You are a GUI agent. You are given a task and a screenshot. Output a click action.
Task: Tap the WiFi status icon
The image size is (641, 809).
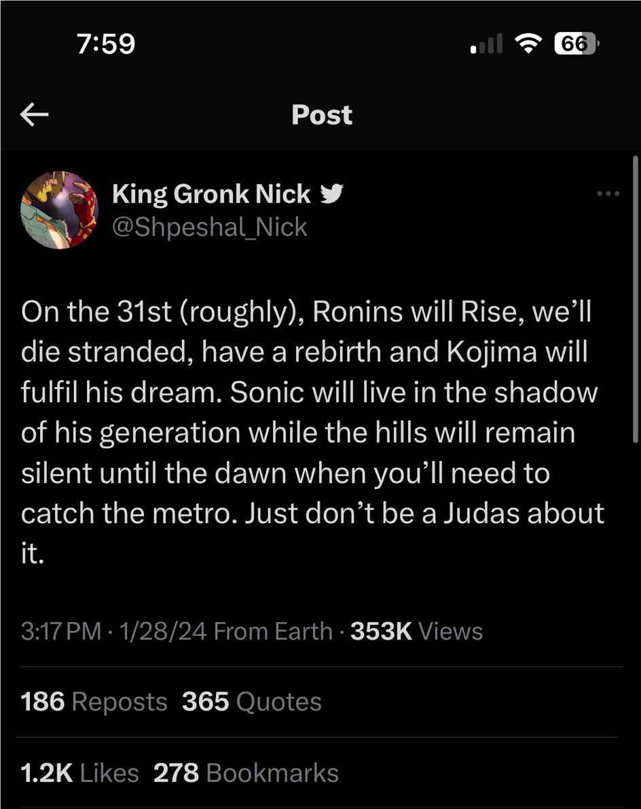528,44
